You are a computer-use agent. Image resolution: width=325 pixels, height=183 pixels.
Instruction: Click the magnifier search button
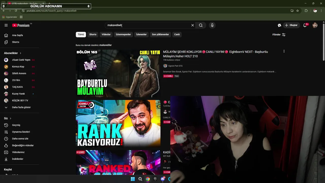201,25
